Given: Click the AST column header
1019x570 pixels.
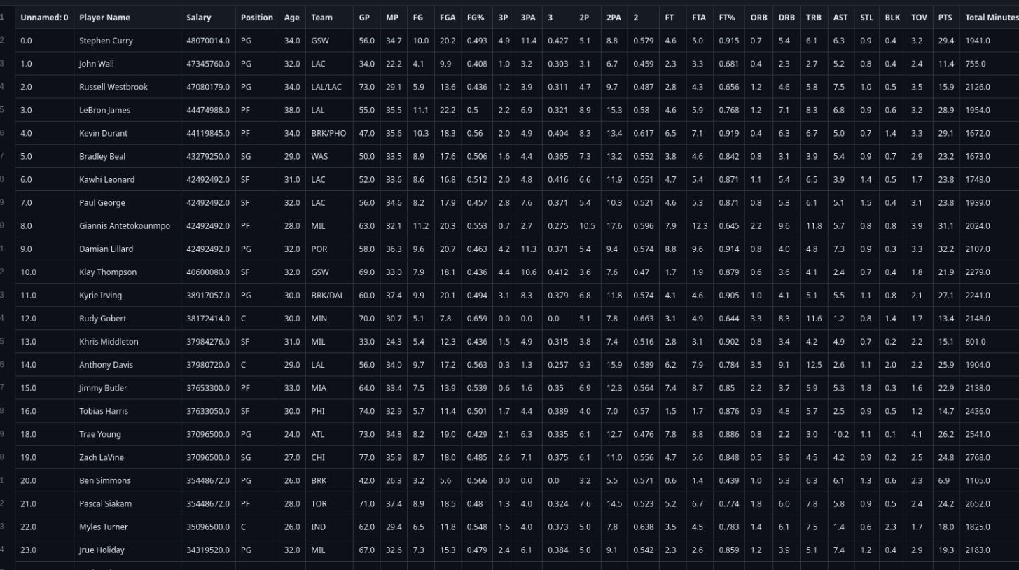Looking at the screenshot, I should [x=841, y=18].
